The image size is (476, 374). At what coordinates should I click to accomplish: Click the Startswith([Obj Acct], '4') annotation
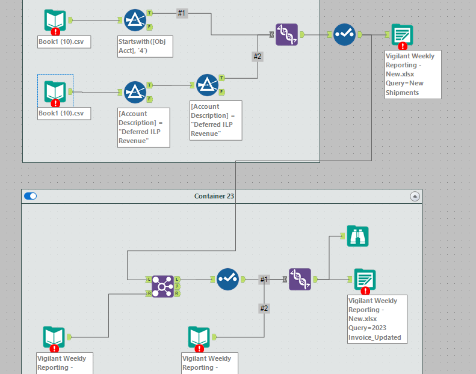click(x=145, y=46)
